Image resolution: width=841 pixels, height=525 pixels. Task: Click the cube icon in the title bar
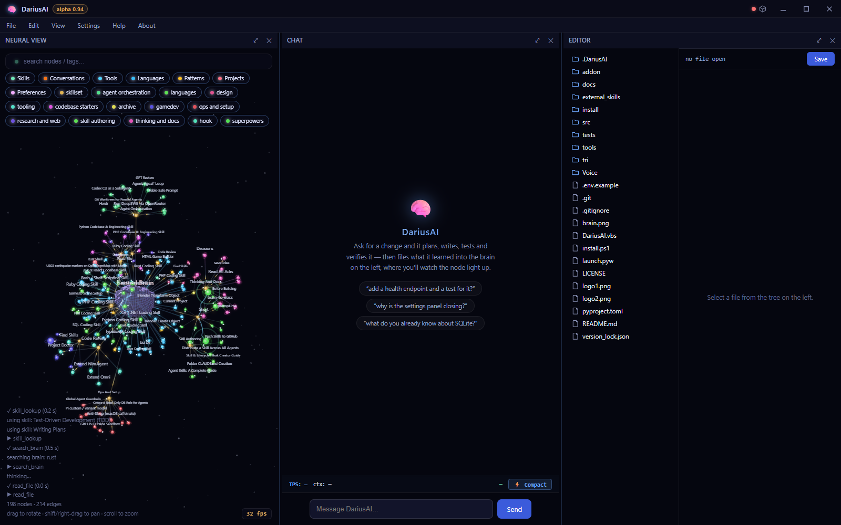(763, 9)
